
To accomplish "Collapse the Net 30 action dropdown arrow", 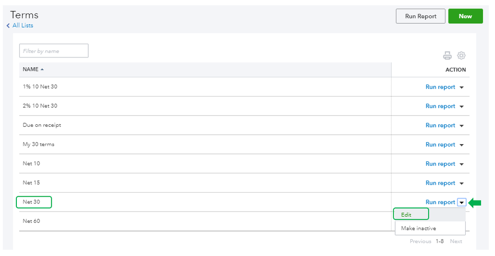I will point(462,203).
